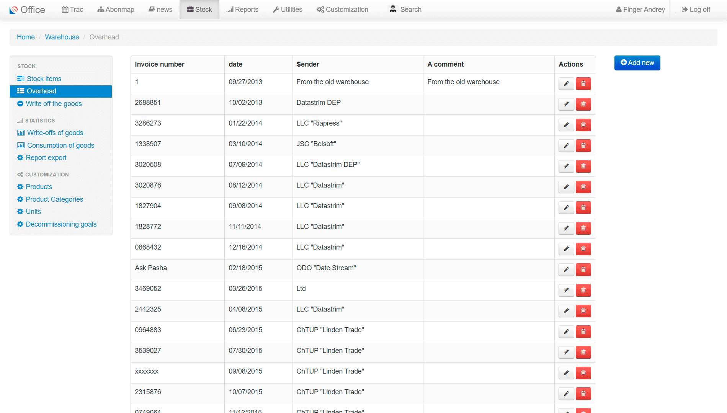Edit invoice 3469052 pencil icon
This screenshot has width=727, height=413.
[566, 290]
